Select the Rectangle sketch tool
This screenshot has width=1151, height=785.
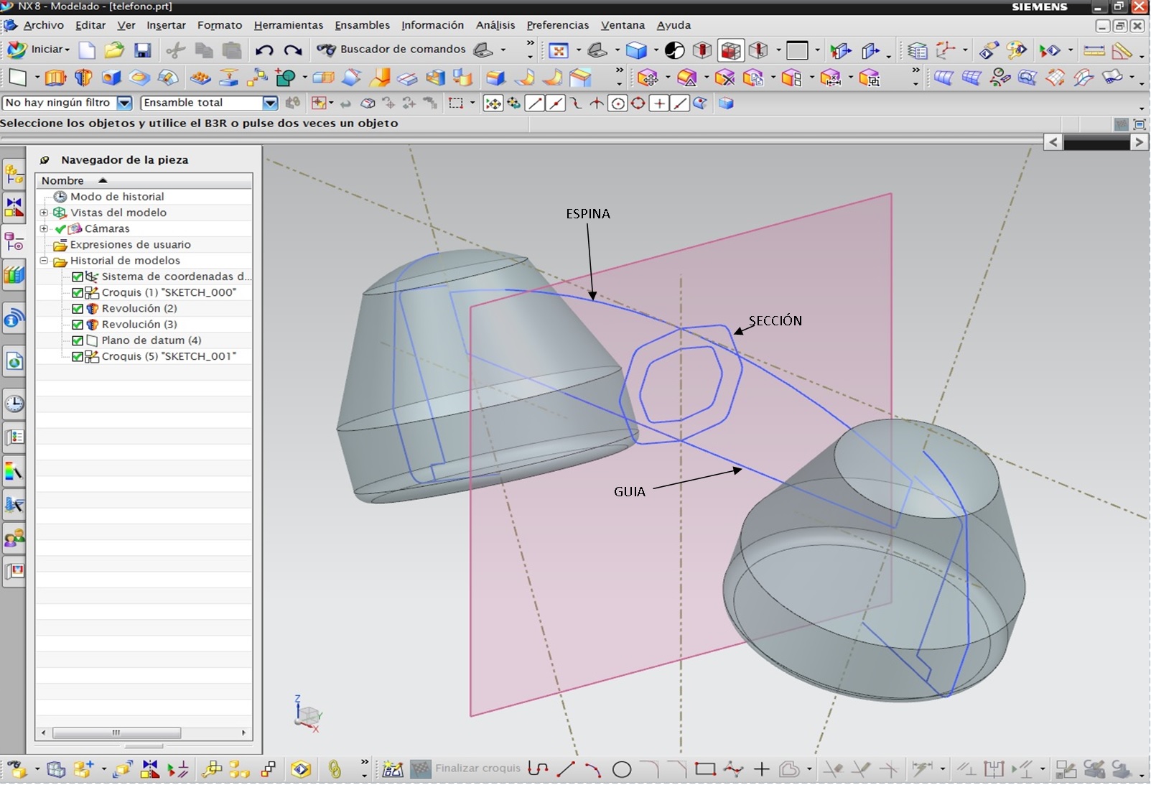pos(705,769)
